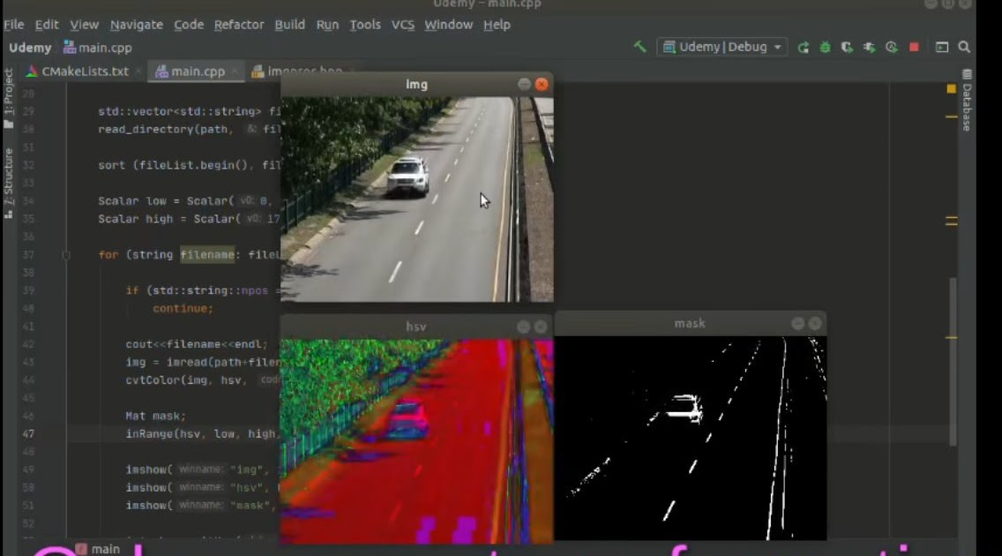Open the Udemy|Debug run configuration dropdown
The image size is (1002, 556).
click(x=722, y=47)
